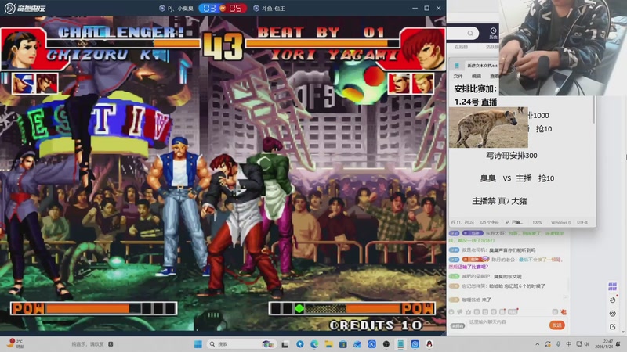Viewport: 627px width, 352px height.
Task: Click chat message from 叔是老司机
Action: coord(492,250)
